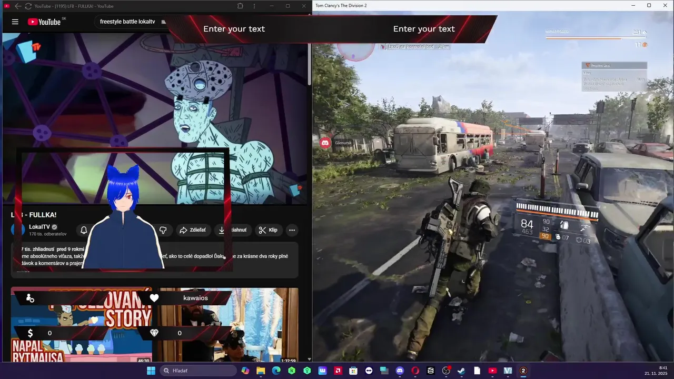Click the Stiahnuť download button
The image size is (674, 379).
click(x=232, y=230)
